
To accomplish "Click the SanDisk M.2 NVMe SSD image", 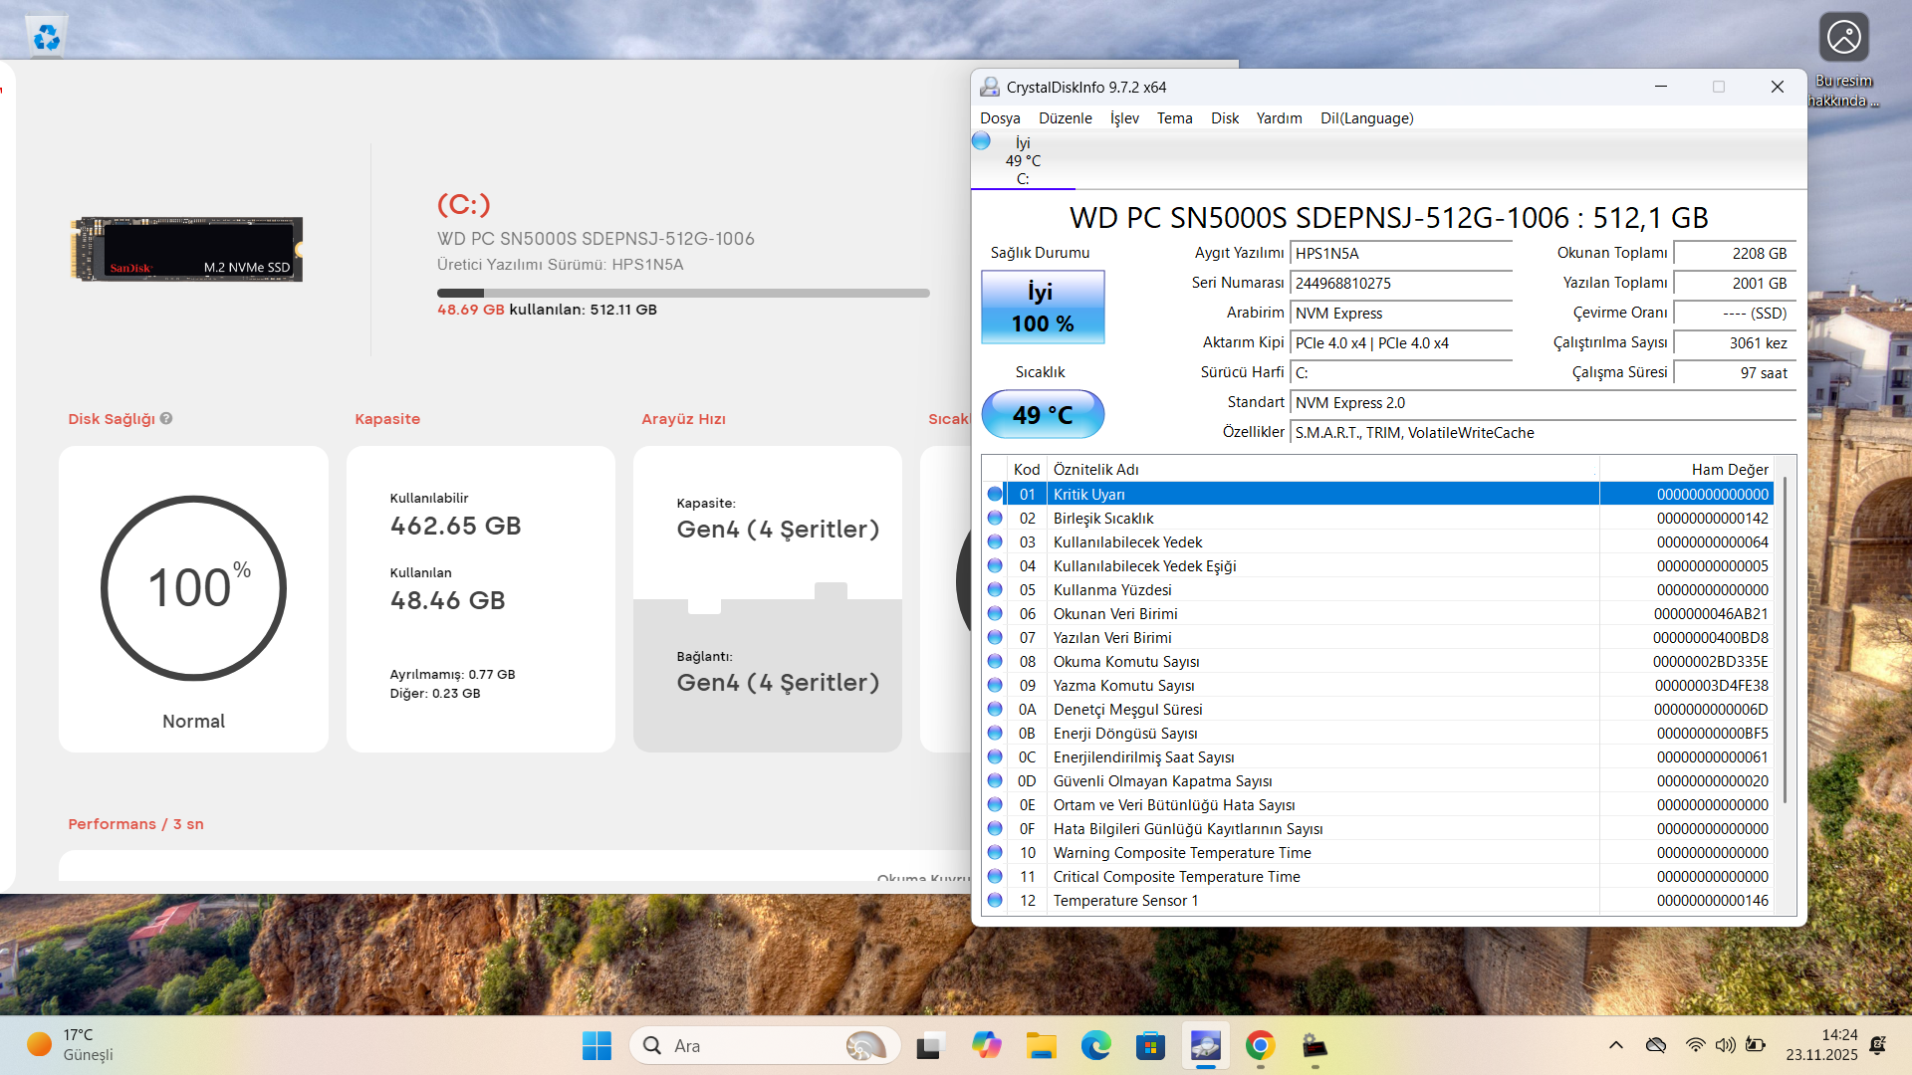I will [x=186, y=249].
